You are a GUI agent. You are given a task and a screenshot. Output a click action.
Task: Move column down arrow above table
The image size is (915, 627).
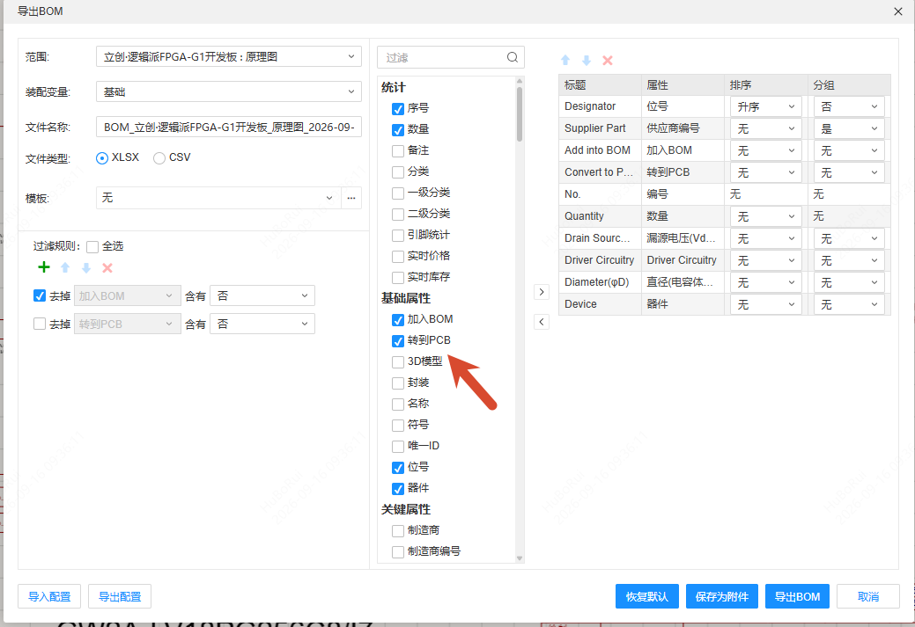pos(587,60)
